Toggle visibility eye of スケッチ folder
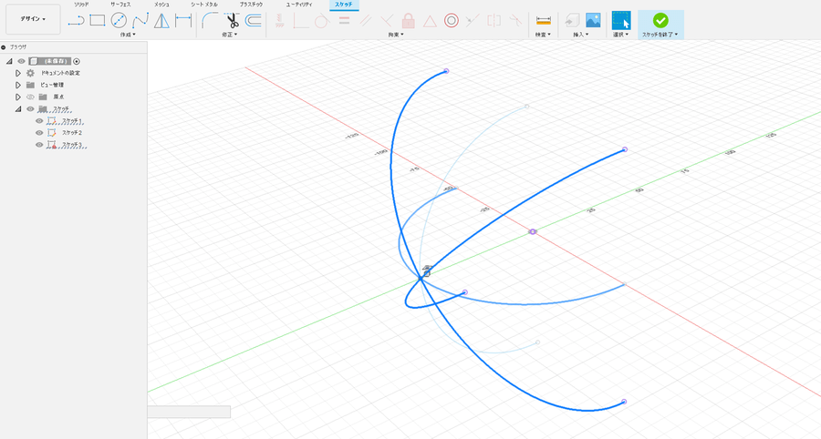The height and width of the screenshot is (439, 821). pos(30,109)
